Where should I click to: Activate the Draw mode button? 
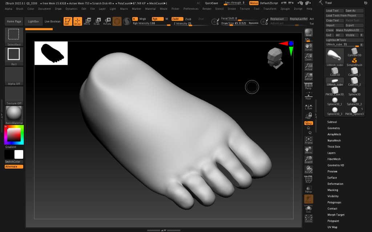pos(78,21)
